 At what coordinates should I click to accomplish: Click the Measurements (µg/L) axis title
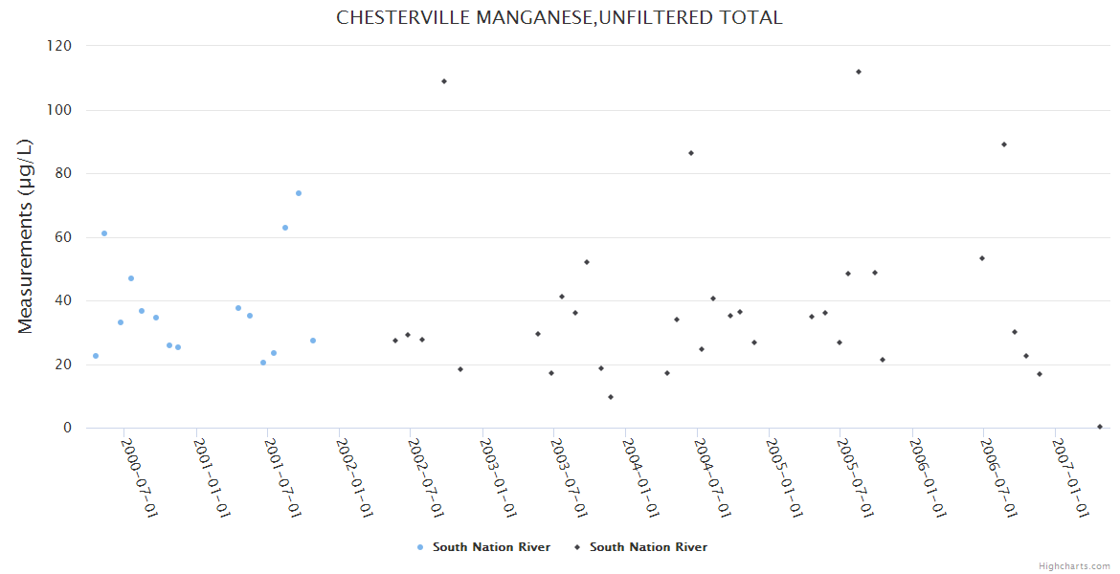pyautogui.click(x=26, y=236)
